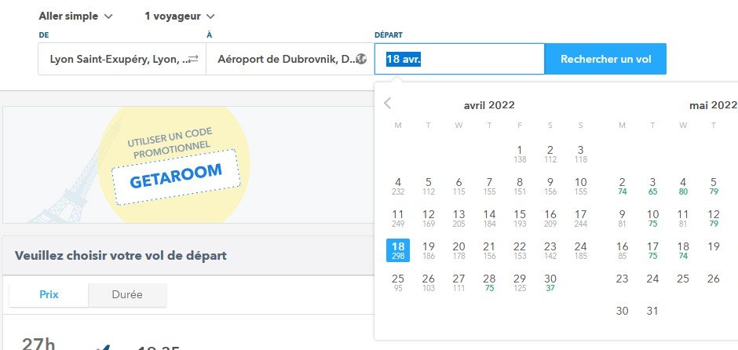The image size is (738, 350).
Task: Select May 18 priced at 74
Action: 683,250
